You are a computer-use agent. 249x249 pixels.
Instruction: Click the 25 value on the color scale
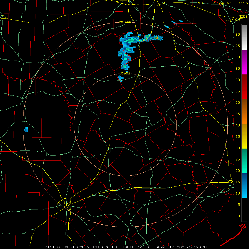[x=238, y=159]
